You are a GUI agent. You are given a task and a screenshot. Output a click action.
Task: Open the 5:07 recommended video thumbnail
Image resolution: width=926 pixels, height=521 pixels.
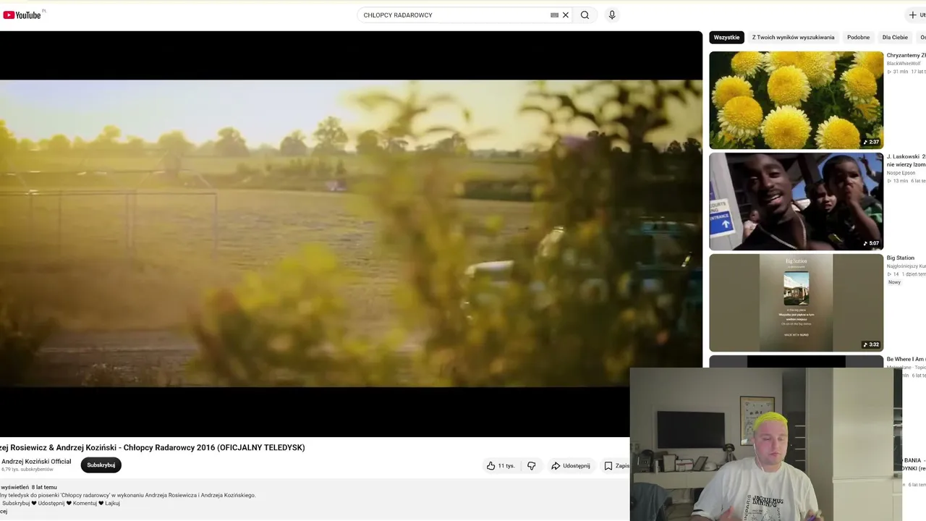(796, 201)
